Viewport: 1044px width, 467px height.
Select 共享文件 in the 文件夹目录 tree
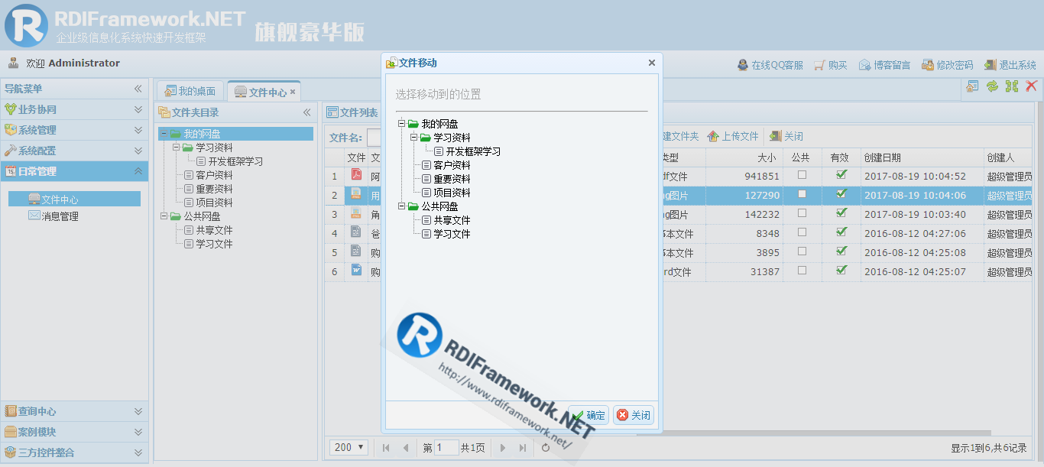(x=214, y=230)
